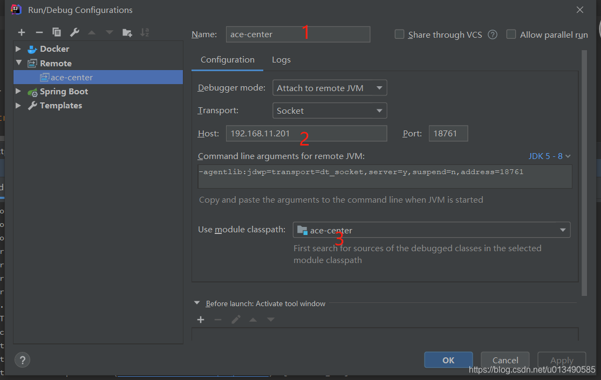The height and width of the screenshot is (380, 601).
Task: Move before launch task down
Action: 271,320
